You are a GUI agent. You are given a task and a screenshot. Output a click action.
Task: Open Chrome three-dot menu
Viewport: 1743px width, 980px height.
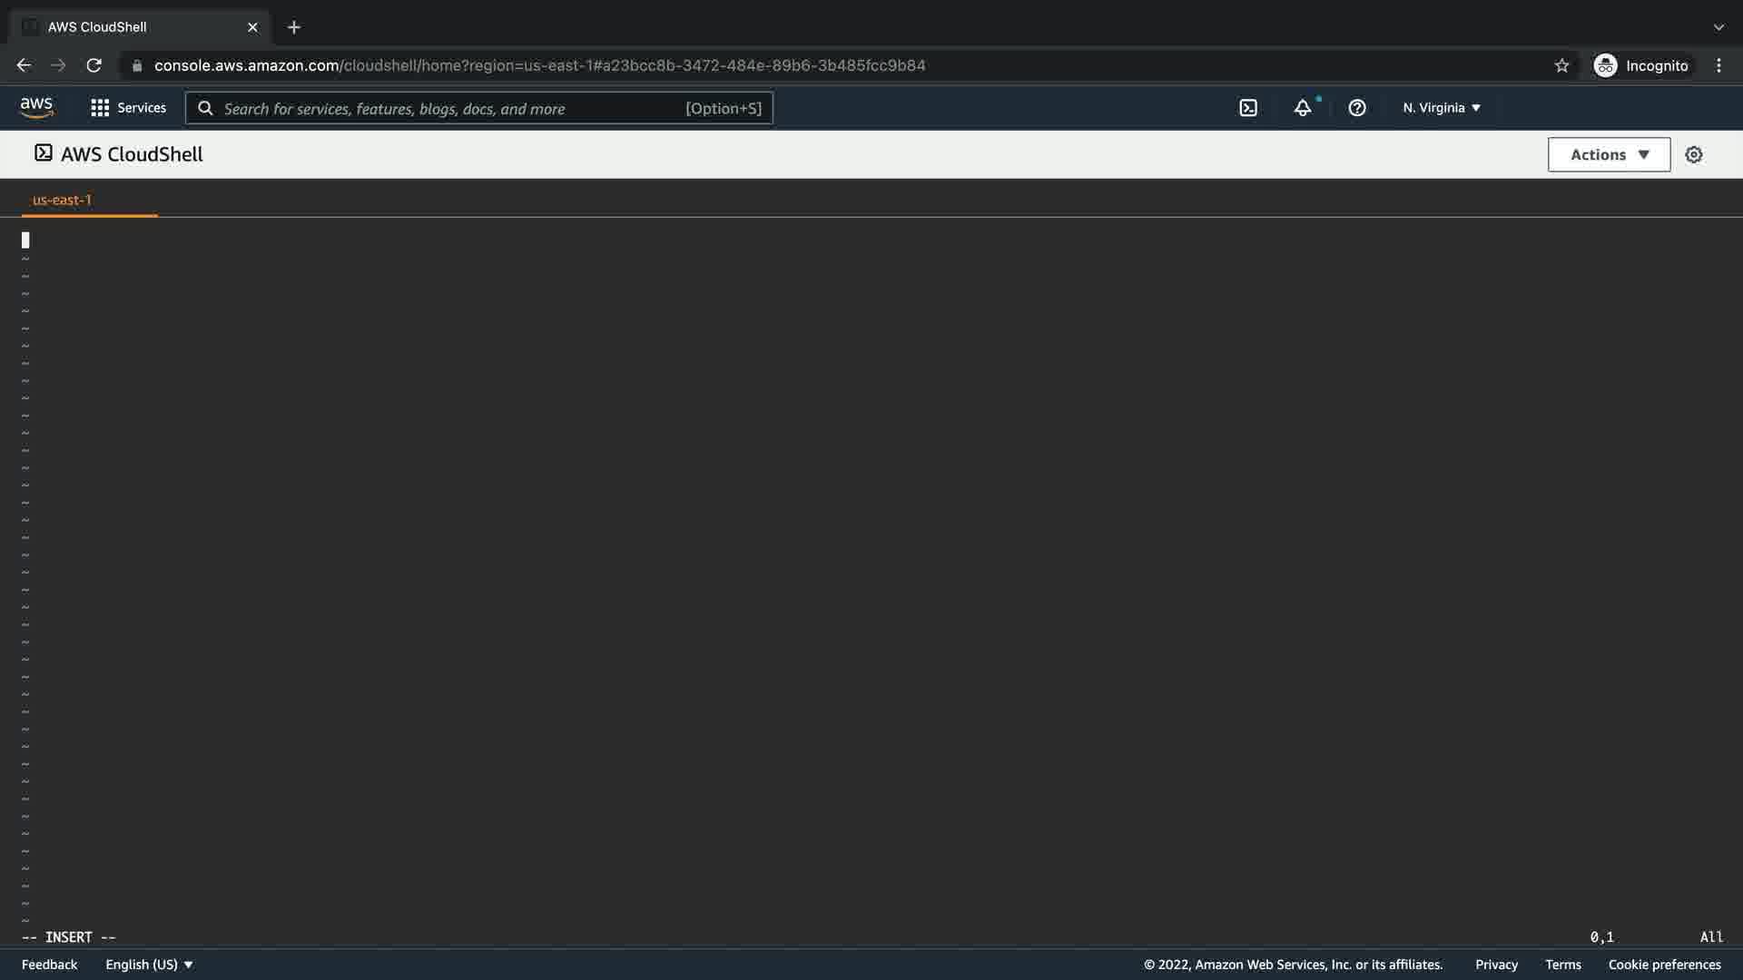[x=1718, y=65]
